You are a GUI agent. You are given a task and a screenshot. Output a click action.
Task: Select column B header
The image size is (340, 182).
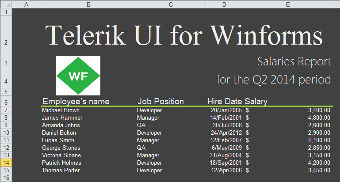[x=88, y=4]
